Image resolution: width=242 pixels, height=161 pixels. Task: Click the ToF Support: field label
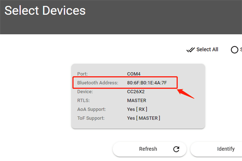point(91,118)
